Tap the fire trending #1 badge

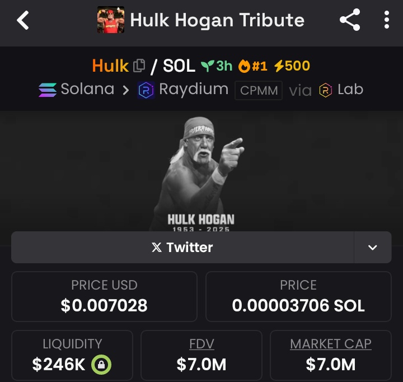[x=252, y=66]
